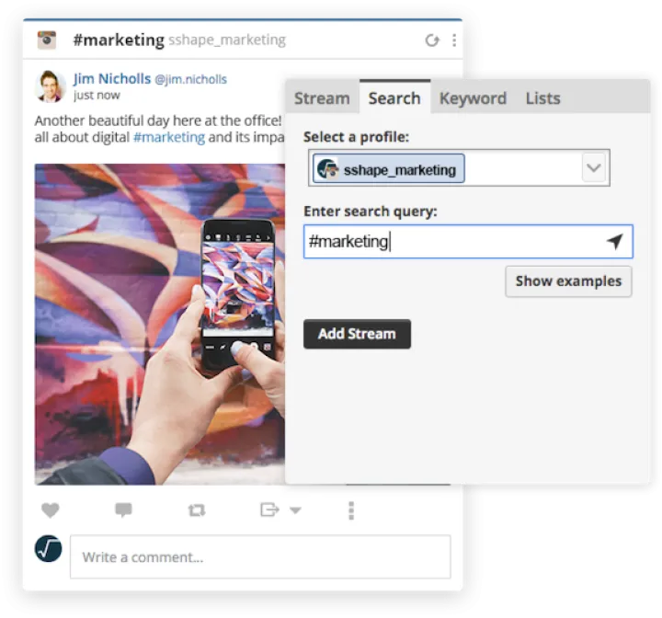This screenshot has height=618, width=662.
Task: Submit search with paper plane icon
Action: tap(614, 242)
